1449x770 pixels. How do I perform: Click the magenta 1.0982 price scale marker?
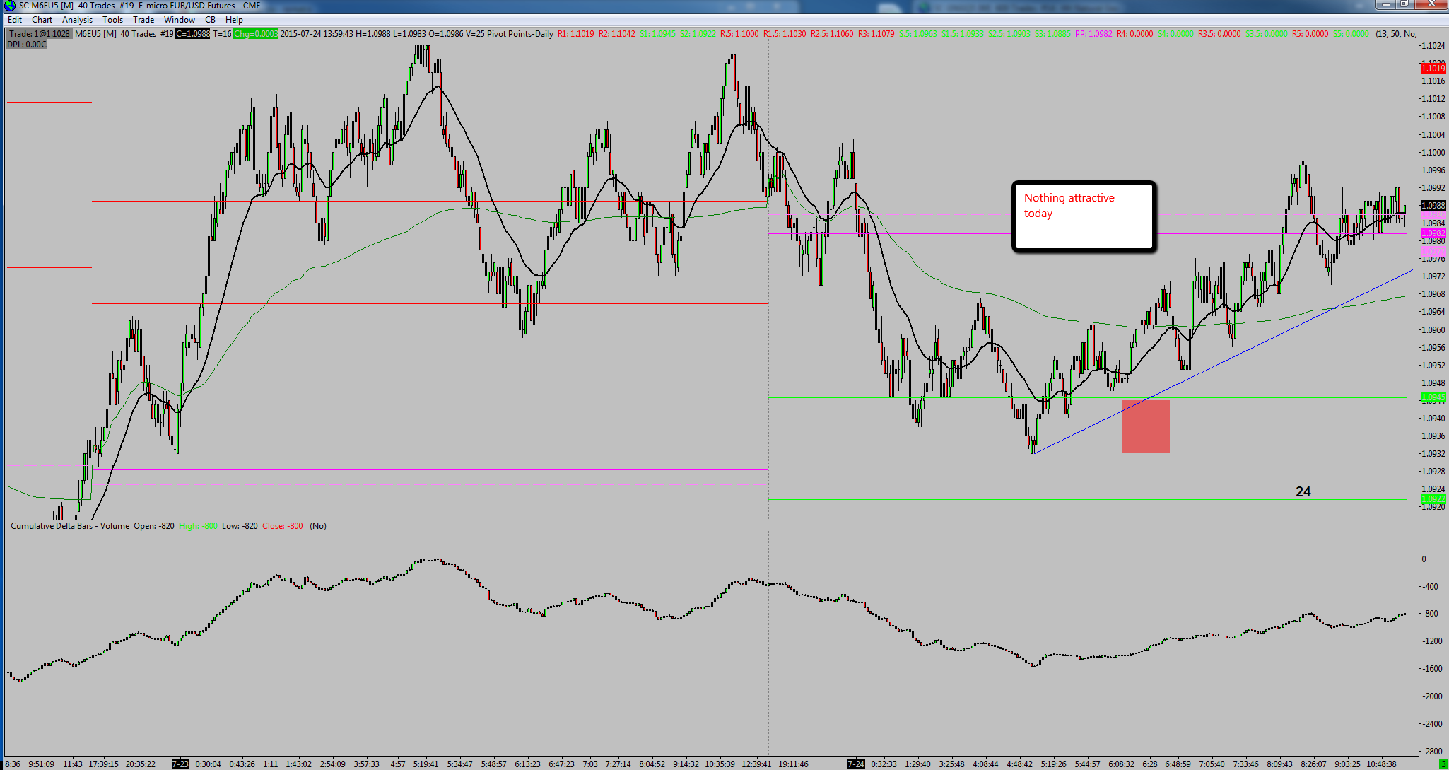pyautogui.click(x=1433, y=233)
